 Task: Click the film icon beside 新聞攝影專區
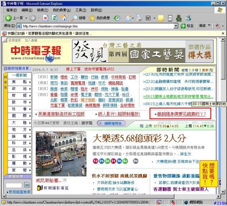pyautogui.click(x=40, y=188)
